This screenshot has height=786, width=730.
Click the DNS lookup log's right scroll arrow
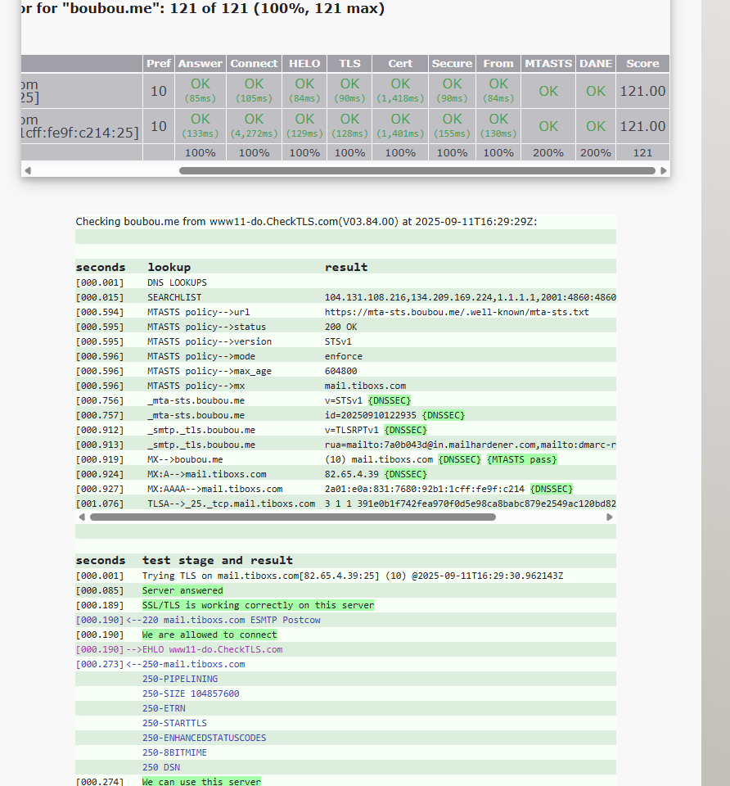609,517
